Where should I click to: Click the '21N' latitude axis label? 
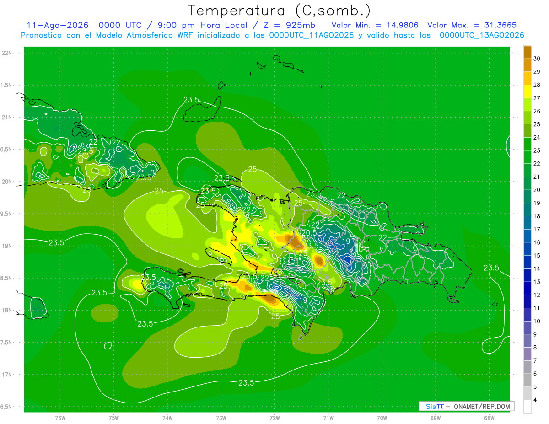click(x=7, y=117)
